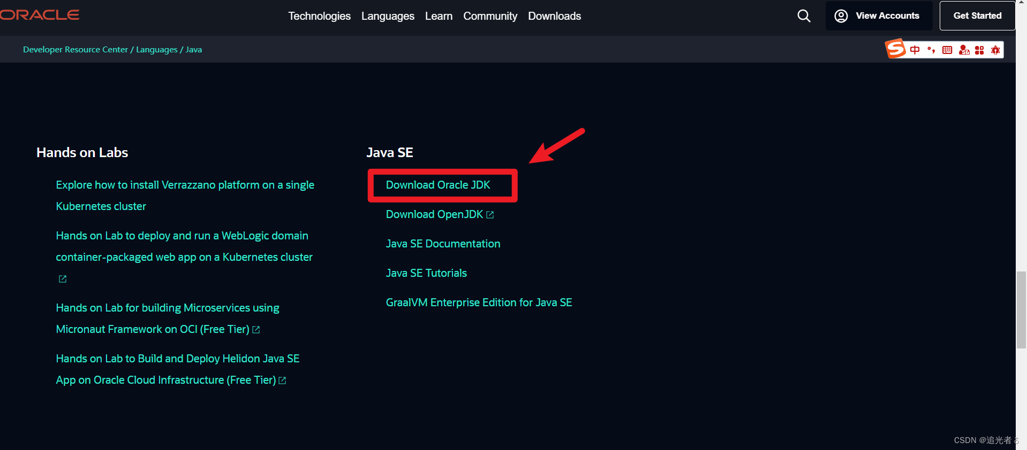Viewport: 1027px width, 450px height.
Task: Click the Oracle logo
Action: pos(40,15)
